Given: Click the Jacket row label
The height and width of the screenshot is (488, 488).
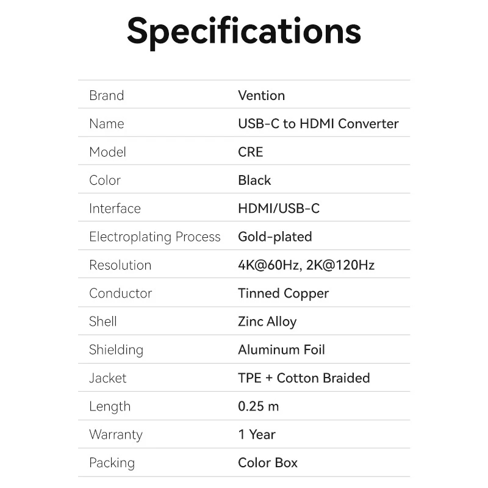Looking at the screenshot, I should pyautogui.click(x=107, y=378).
